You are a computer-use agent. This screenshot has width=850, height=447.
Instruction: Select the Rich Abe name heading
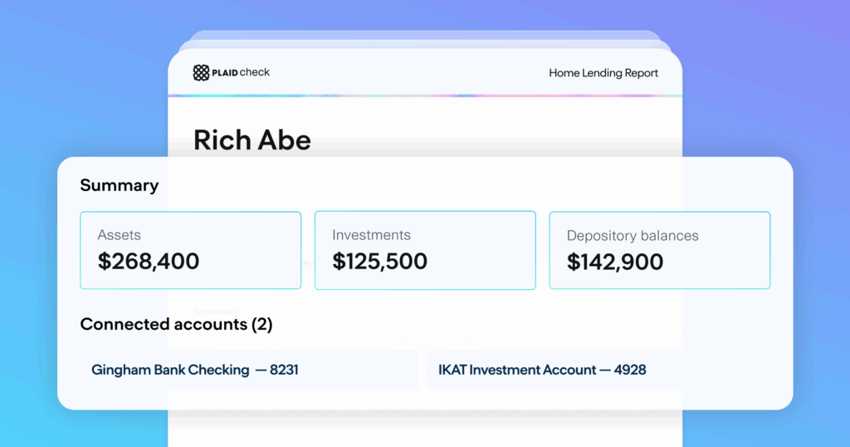pos(252,140)
